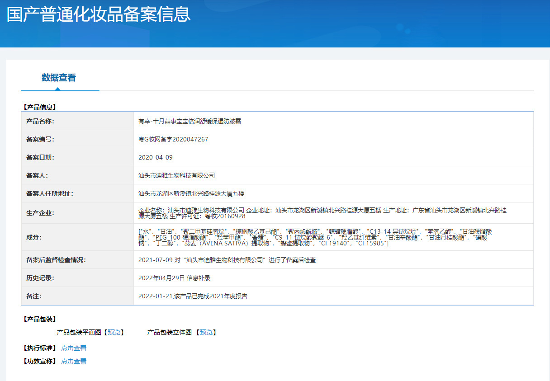The image size is (550, 381).
Task: Click the 备注 label cell
Action: [77, 296]
